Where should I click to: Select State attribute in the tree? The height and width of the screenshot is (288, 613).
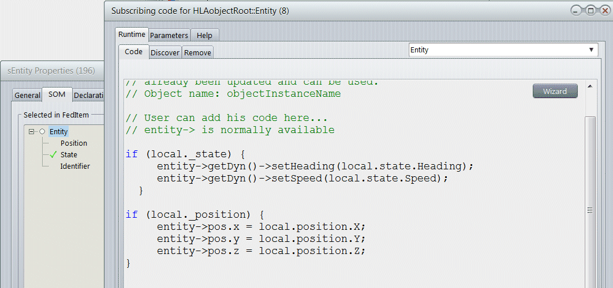tap(69, 155)
